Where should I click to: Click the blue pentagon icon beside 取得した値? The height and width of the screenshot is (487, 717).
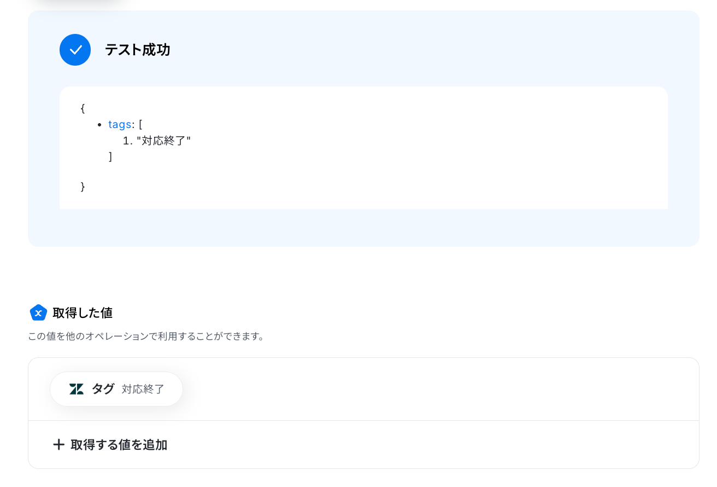tap(38, 313)
